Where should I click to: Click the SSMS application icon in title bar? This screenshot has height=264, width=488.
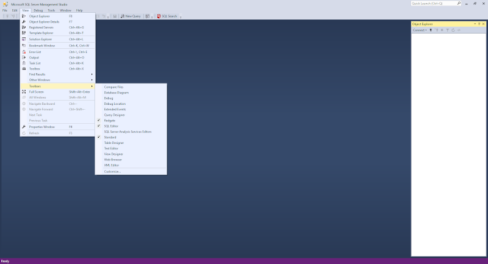5,4
